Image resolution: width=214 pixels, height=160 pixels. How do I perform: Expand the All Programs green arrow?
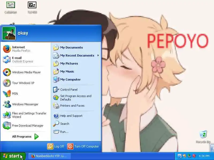point(36,137)
